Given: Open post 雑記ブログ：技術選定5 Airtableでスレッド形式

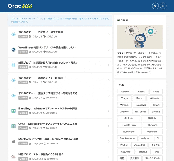Looking at the screenshot, I should click(48, 63).
